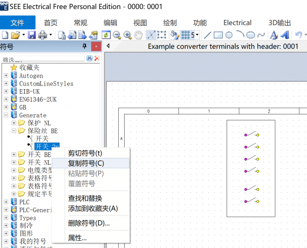Collapse the 保险丝 BE folder

click(14, 131)
